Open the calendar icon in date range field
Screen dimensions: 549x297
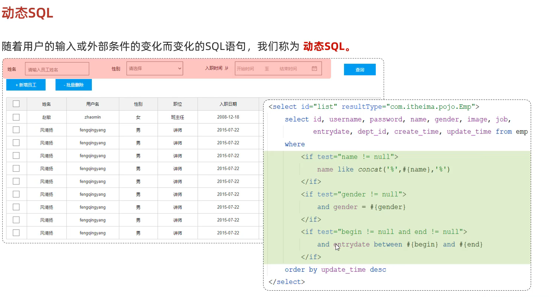coord(314,69)
